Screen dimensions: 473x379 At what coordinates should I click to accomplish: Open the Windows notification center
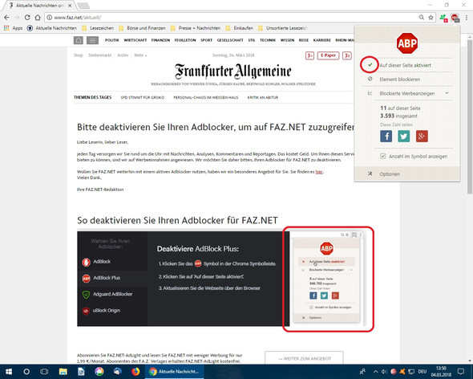pyautogui.click(x=461, y=372)
